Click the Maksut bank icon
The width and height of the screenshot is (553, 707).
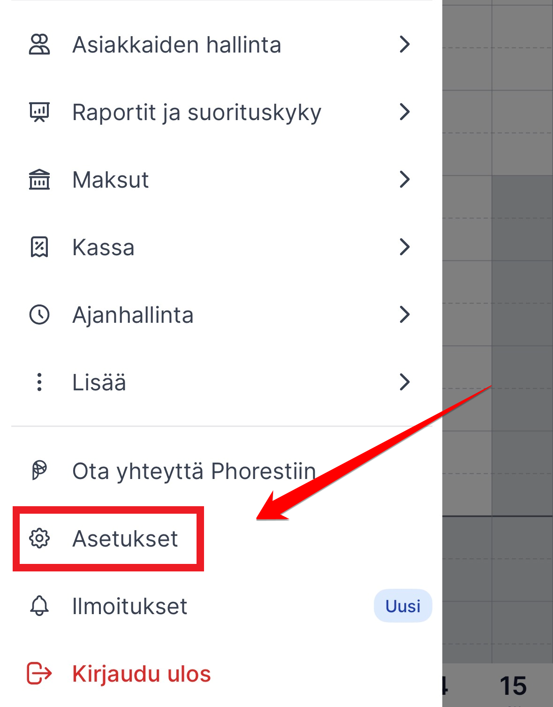point(39,180)
